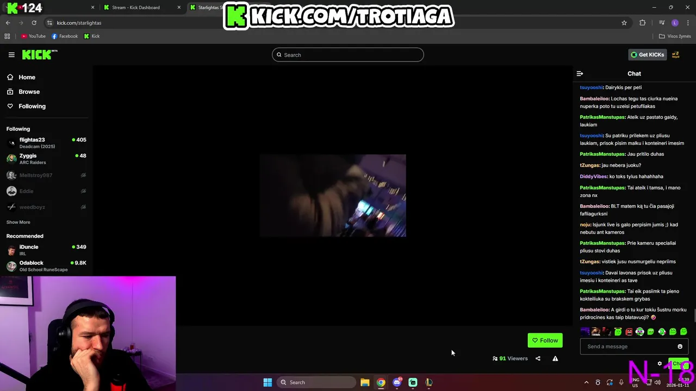Collapse the Chat panel icon
This screenshot has height=391, width=696.
[580, 73]
